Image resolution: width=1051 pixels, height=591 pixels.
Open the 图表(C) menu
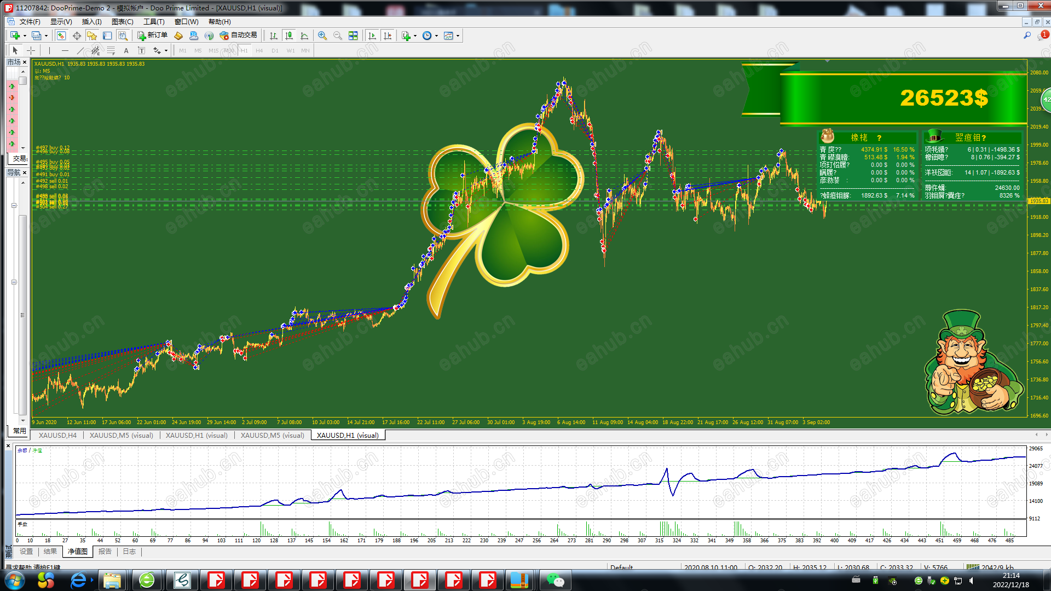(122, 22)
